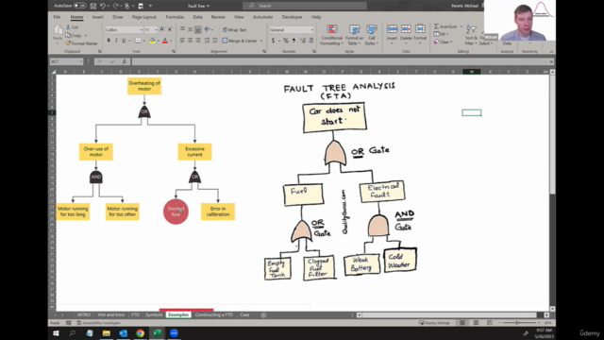Click the Increase Indent icon

214,41
